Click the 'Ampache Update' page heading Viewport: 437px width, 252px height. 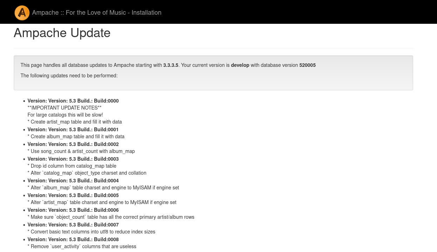click(62, 33)
